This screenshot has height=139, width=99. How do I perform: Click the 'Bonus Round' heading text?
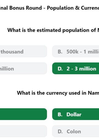26,8
